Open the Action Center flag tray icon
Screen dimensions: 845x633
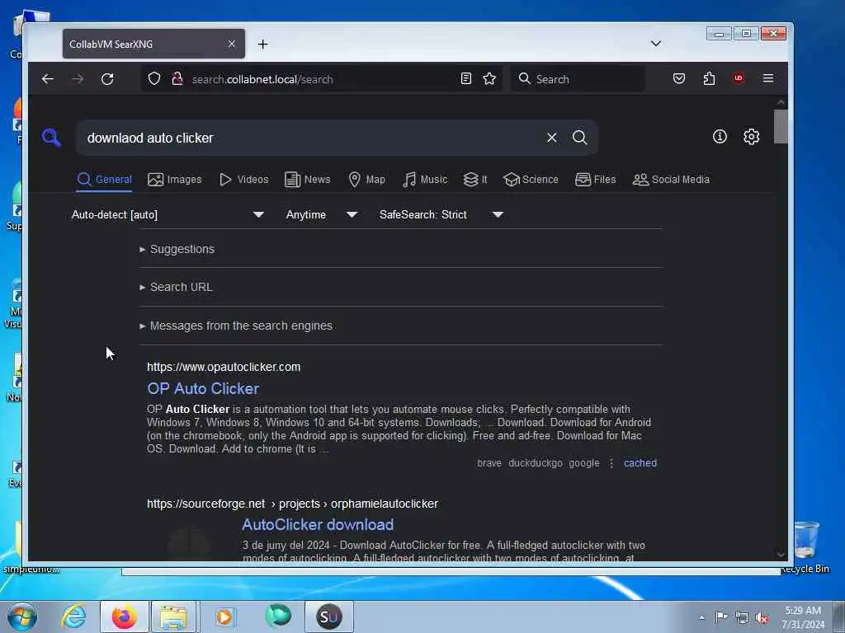pos(720,617)
